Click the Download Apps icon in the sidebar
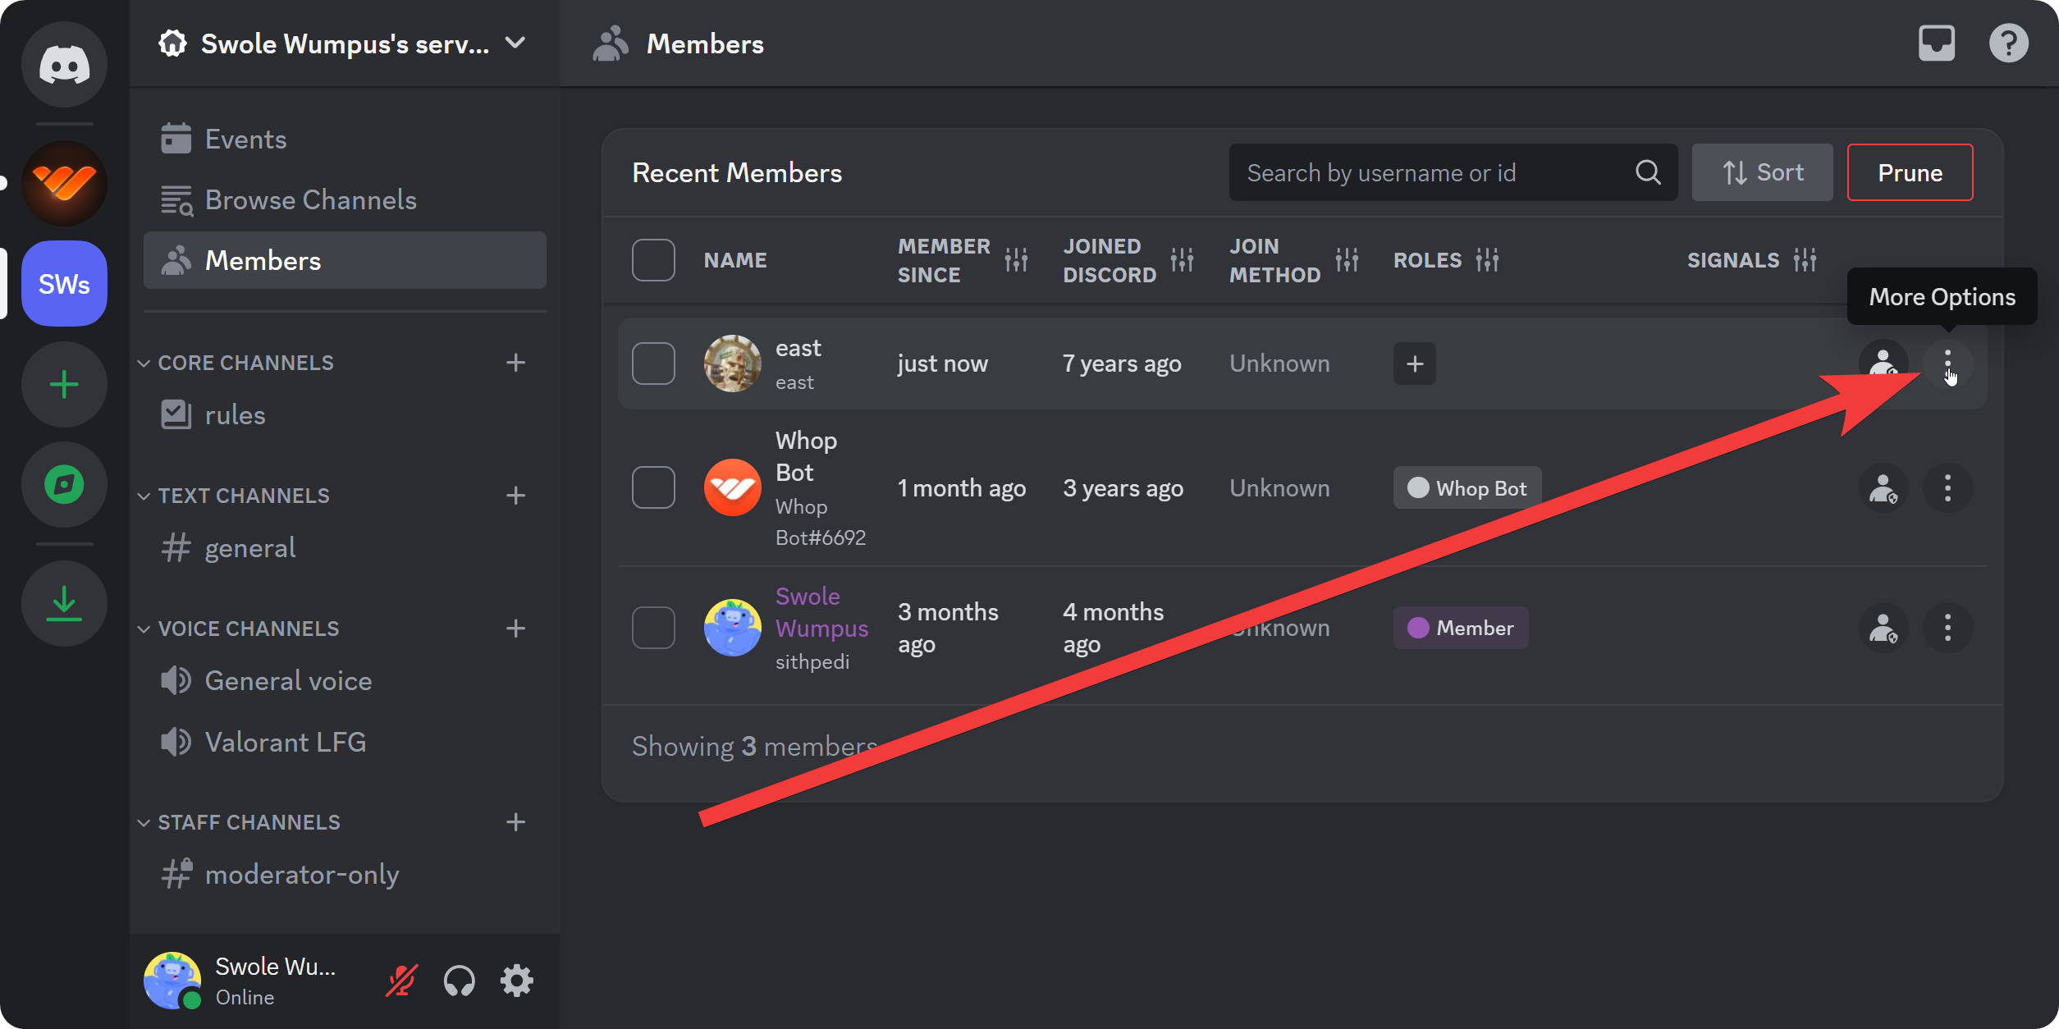2059x1029 pixels. click(x=64, y=603)
